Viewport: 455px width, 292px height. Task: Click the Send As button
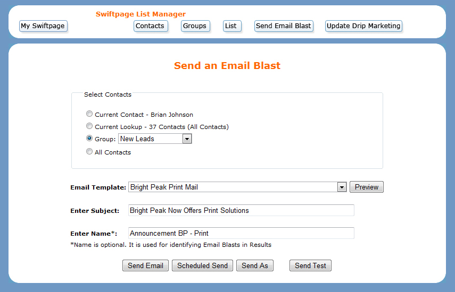(255, 265)
